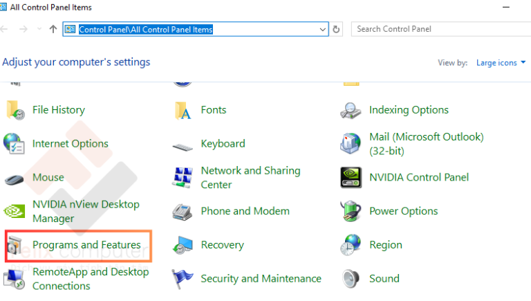Open the Sound link
Viewport: 531px width, 301px height.
coord(384,279)
